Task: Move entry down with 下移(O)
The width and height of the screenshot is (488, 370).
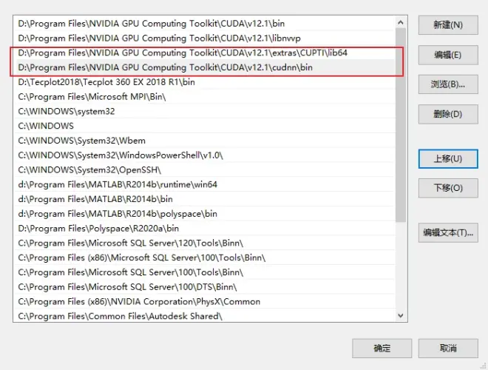Action: (448, 188)
